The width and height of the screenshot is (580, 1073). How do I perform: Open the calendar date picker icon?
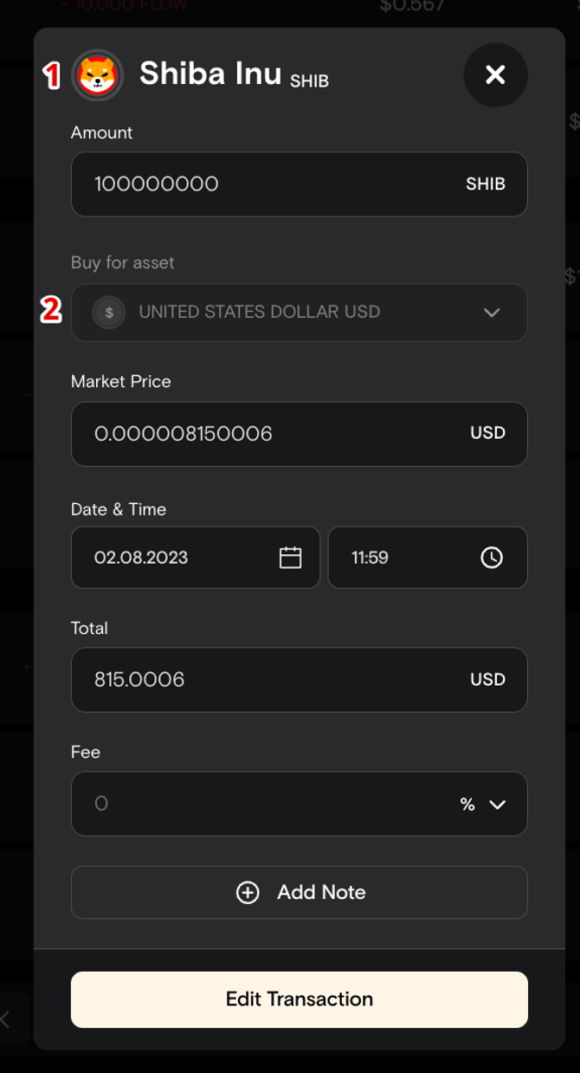click(x=290, y=558)
